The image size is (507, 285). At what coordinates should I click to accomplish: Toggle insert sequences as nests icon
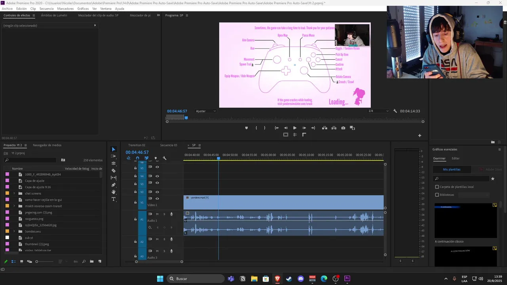[128, 158]
